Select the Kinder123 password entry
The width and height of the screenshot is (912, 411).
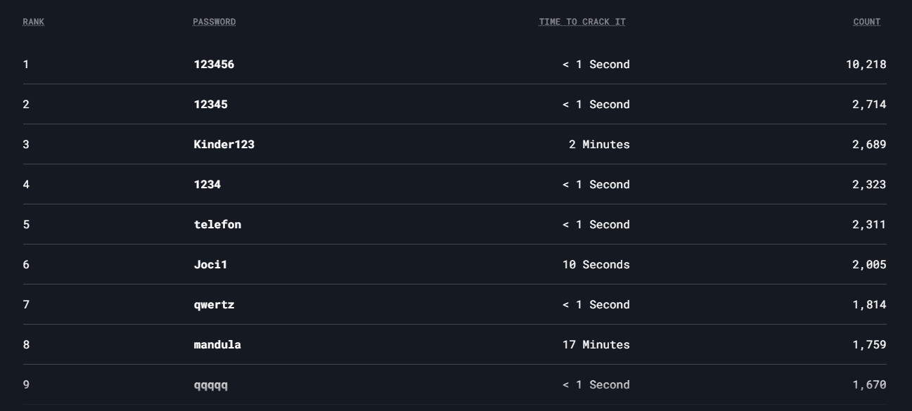224,145
